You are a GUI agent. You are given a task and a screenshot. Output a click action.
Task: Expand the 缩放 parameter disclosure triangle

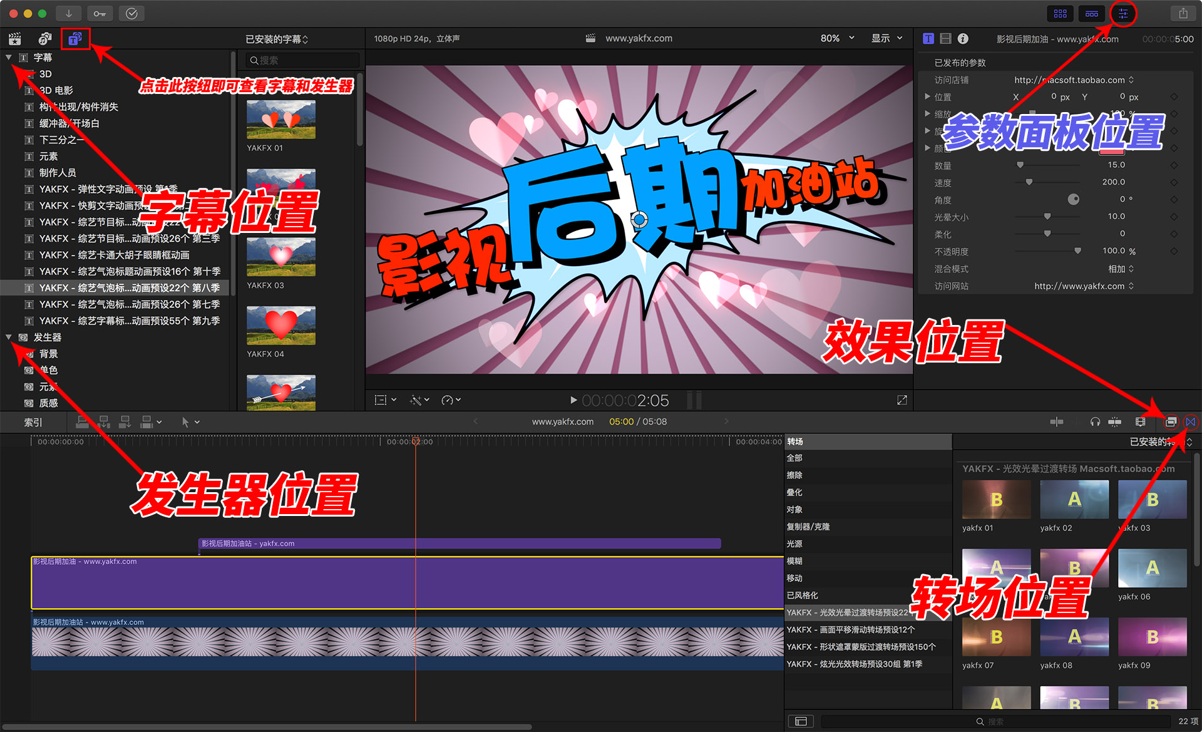[x=927, y=113]
